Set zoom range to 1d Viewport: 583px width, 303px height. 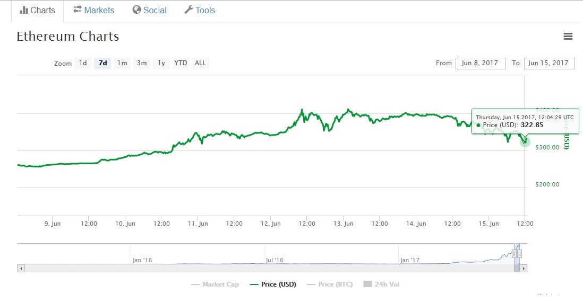pos(83,63)
